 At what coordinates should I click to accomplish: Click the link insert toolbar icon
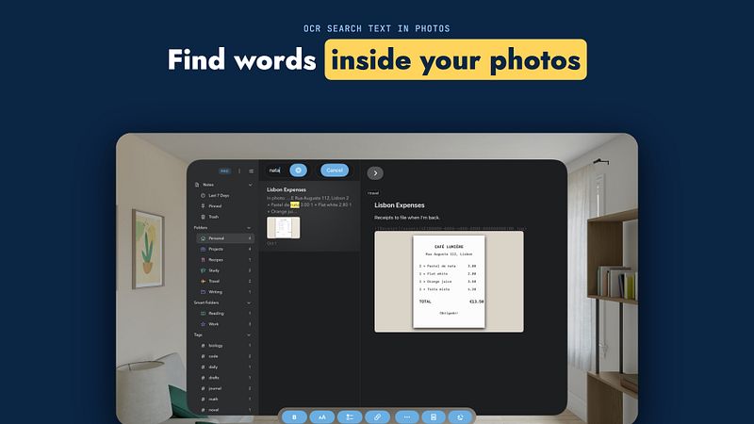point(378,417)
